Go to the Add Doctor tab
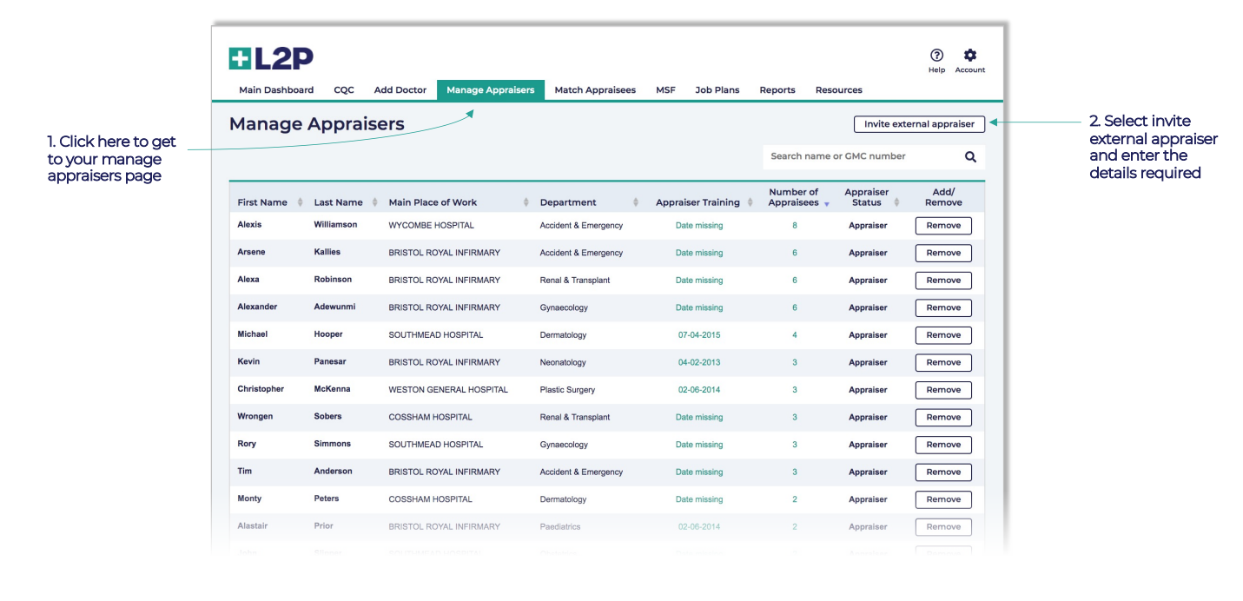The height and width of the screenshot is (601, 1243). pos(400,90)
